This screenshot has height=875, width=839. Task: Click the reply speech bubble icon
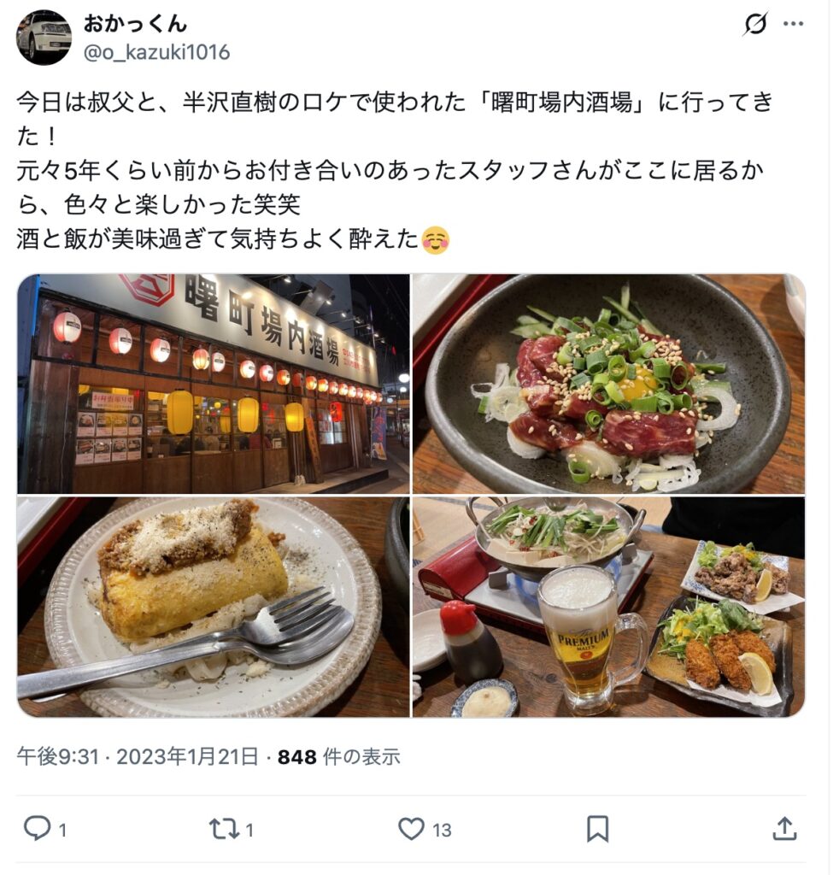(37, 829)
